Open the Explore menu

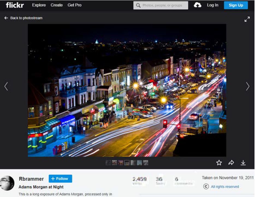pos(39,5)
